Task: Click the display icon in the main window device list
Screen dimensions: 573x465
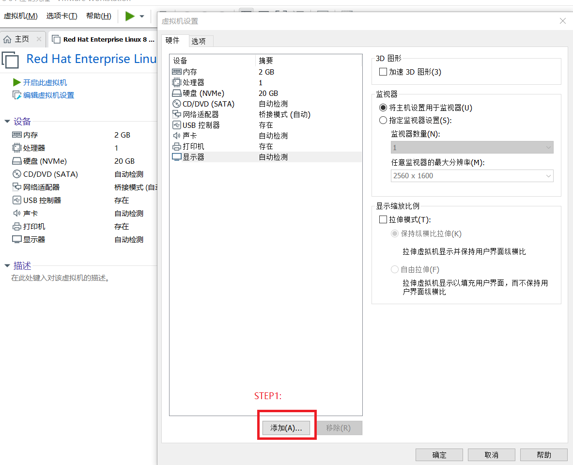Action: coord(17,239)
